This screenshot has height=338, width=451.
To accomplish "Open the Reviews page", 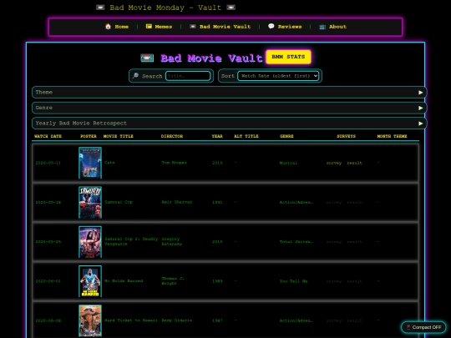I will pos(285,27).
